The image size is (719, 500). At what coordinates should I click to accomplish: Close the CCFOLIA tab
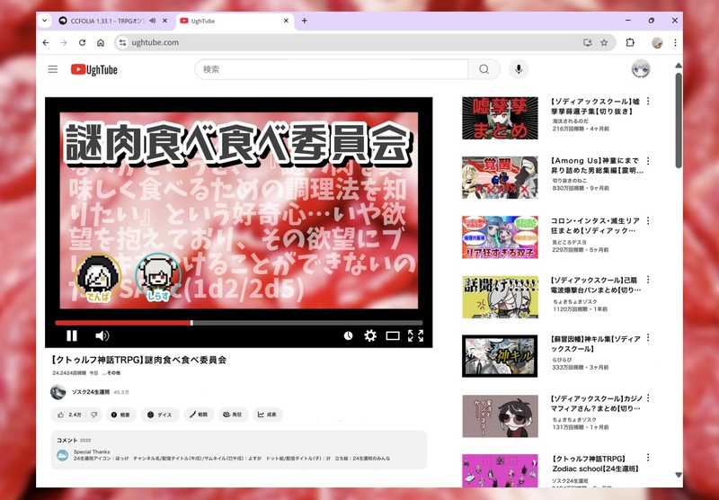tap(164, 21)
